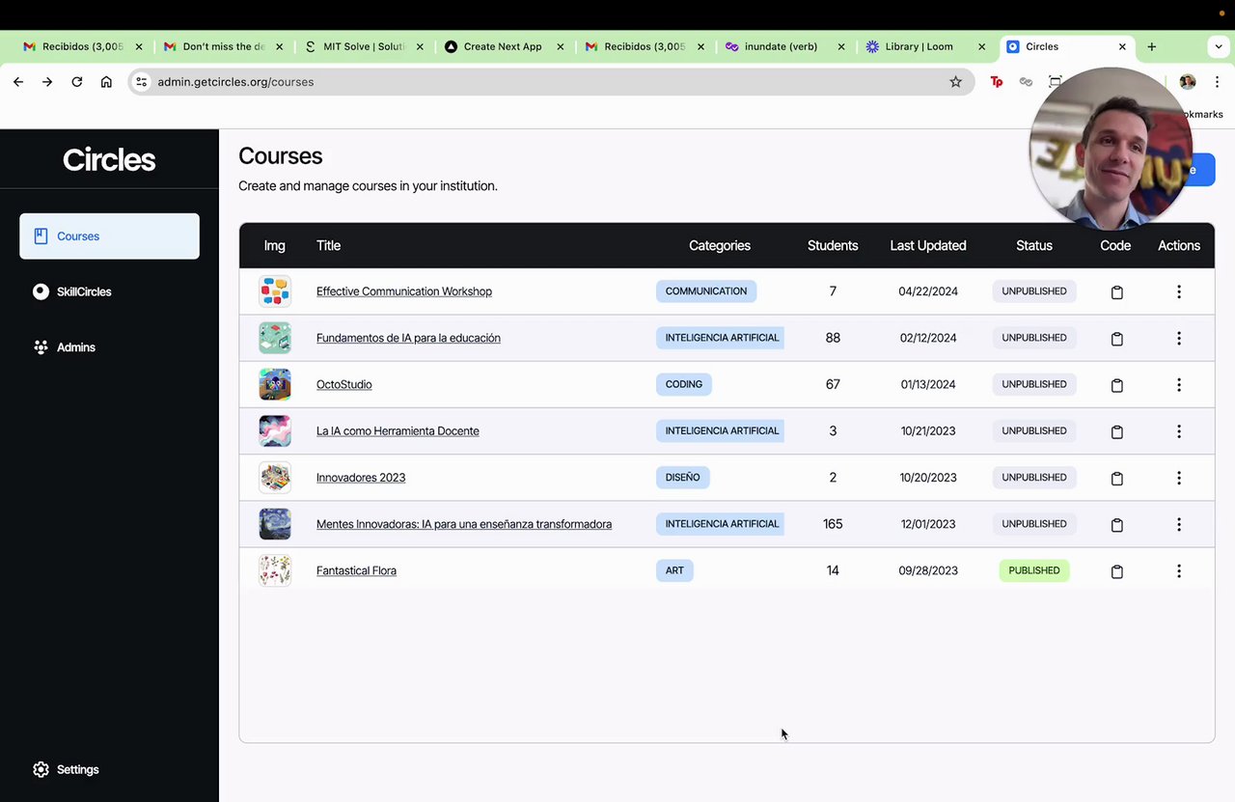This screenshot has height=802, width=1235.
Task: Open actions menu for Innovadores 2023
Action: (1178, 477)
